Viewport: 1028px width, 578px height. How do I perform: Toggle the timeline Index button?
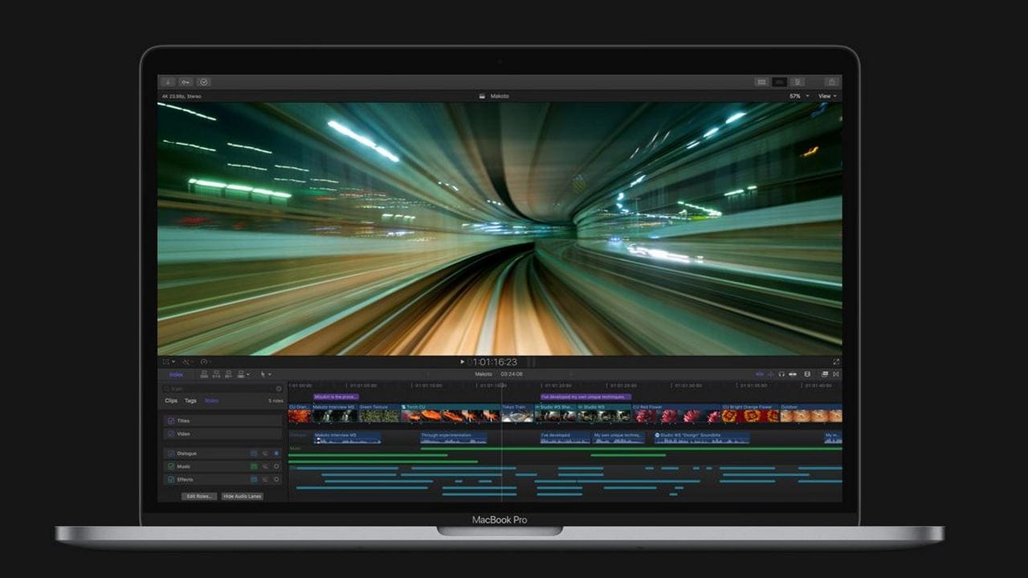pyautogui.click(x=176, y=374)
